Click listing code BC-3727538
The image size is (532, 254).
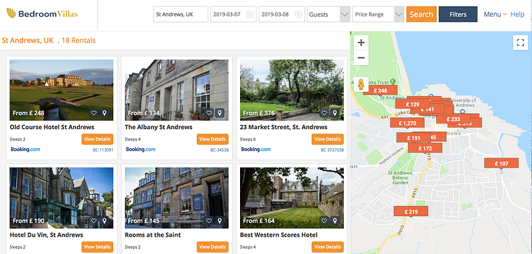tap(332, 150)
